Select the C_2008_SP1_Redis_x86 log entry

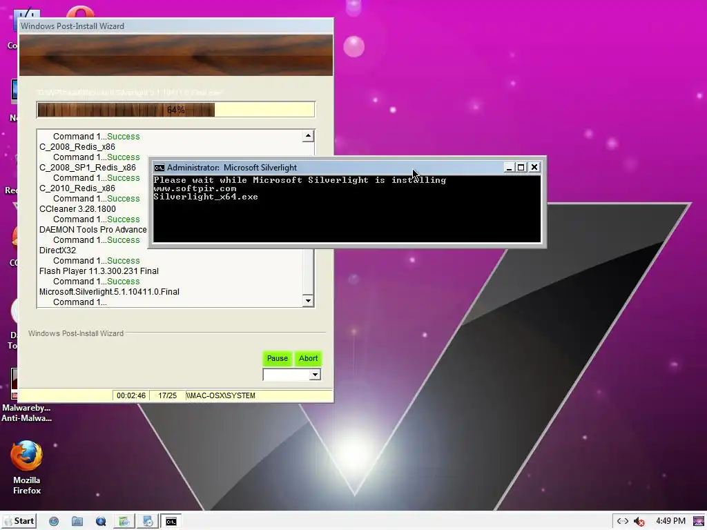(88, 168)
